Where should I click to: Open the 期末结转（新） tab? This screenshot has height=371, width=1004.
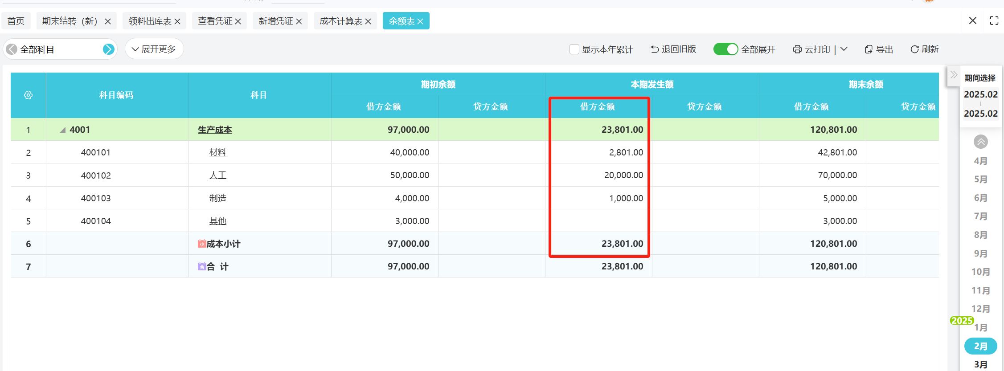coord(70,21)
